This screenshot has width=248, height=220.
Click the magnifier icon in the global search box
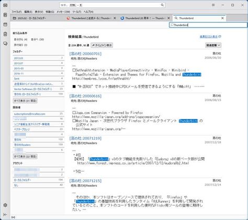[162, 5]
